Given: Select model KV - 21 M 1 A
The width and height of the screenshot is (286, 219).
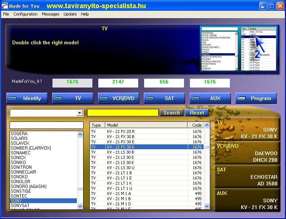Looking at the screenshot, I should (x=147, y=194).
